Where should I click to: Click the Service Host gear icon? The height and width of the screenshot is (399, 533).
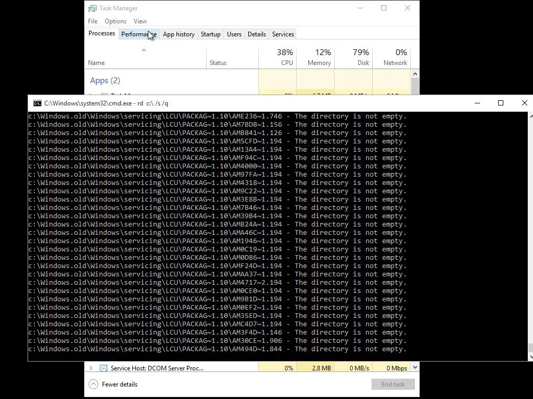[104, 368]
